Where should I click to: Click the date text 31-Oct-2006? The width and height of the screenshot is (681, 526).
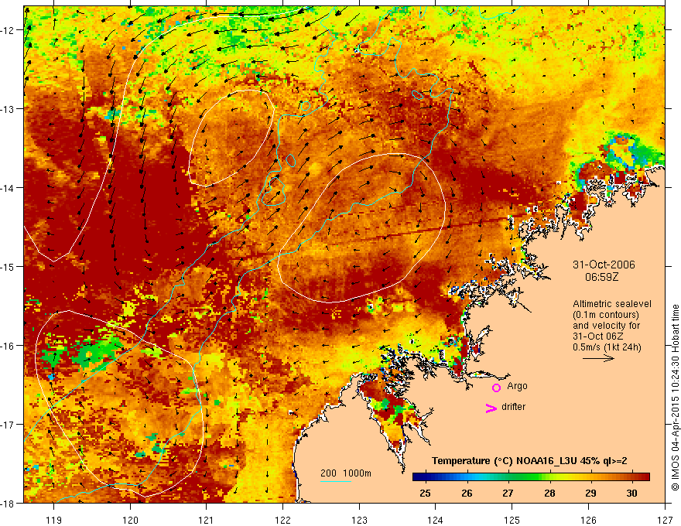coord(604,265)
